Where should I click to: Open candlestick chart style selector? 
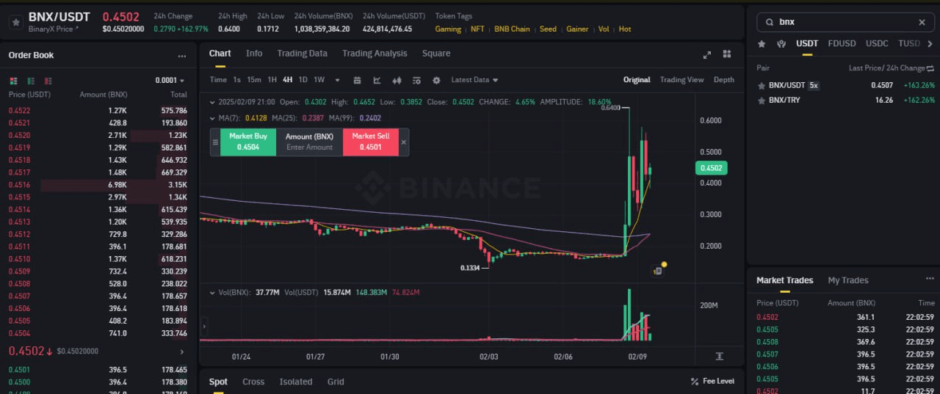pos(397,80)
